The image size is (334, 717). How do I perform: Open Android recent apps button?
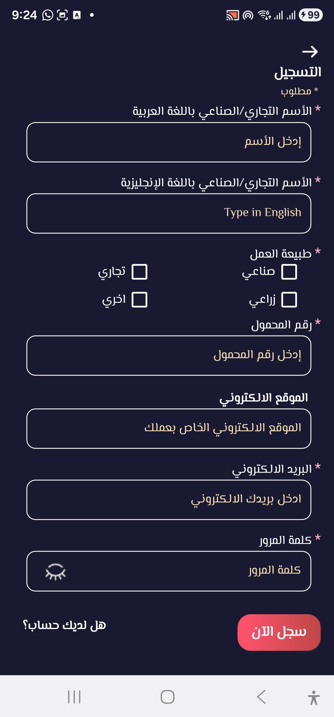pos(74,697)
